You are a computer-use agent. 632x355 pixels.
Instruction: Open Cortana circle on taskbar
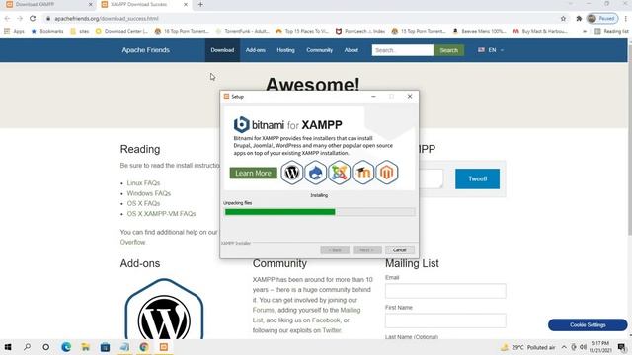point(46,347)
